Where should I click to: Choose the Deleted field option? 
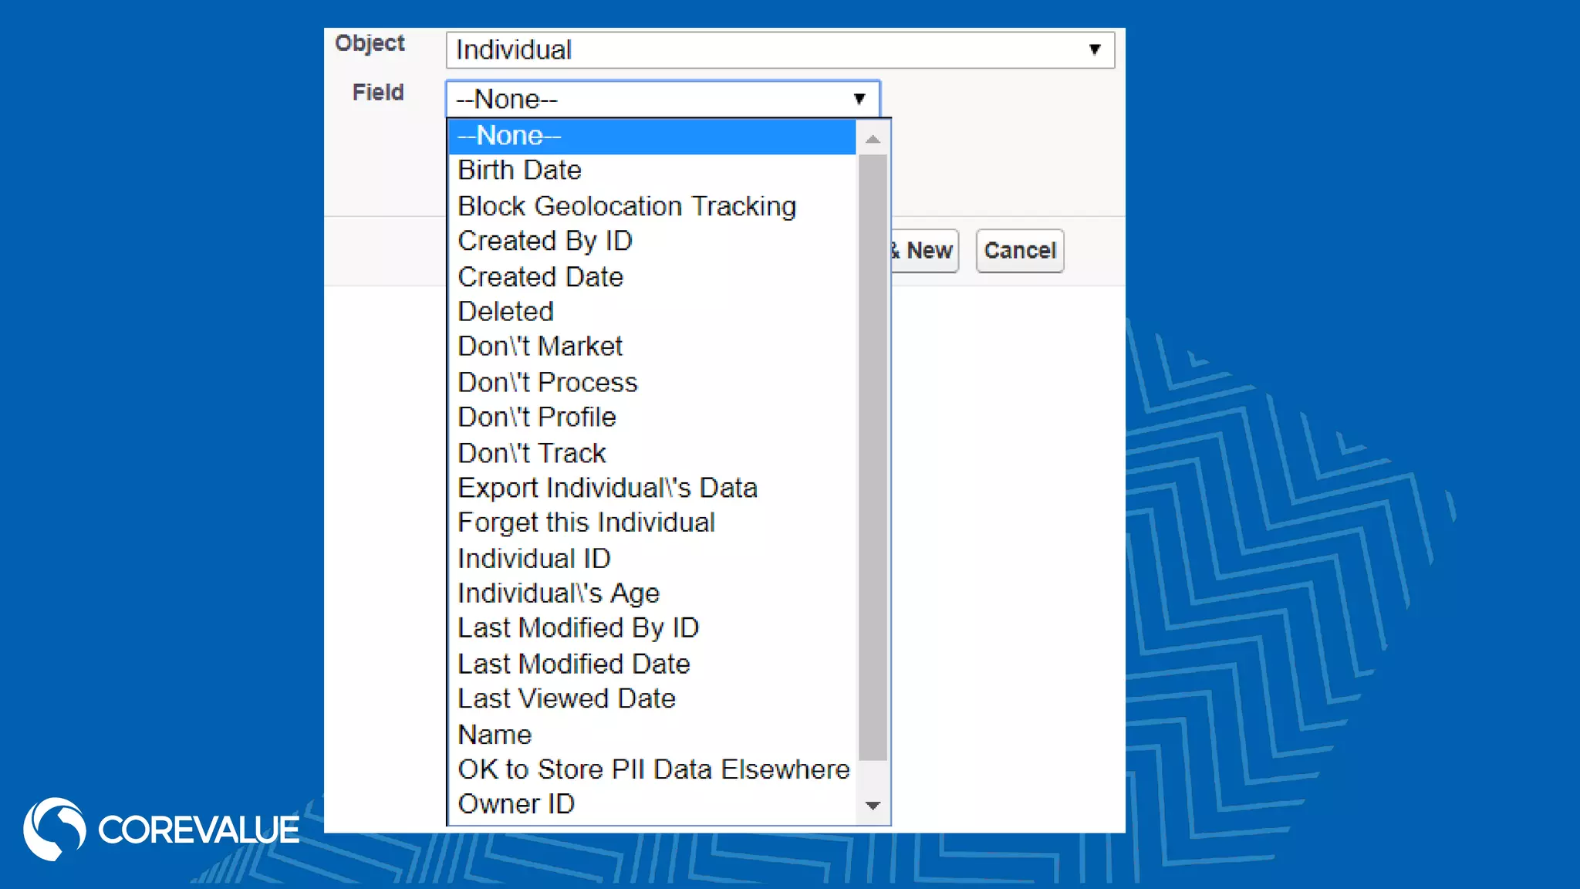[x=505, y=312]
